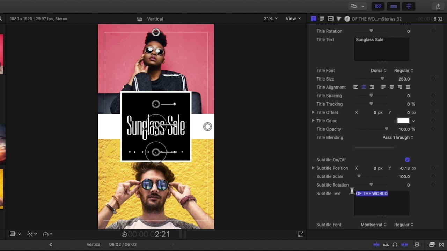The height and width of the screenshot is (251, 447).
Task: Toggle audio skimming waveform icon
Action: click(x=386, y=245)
